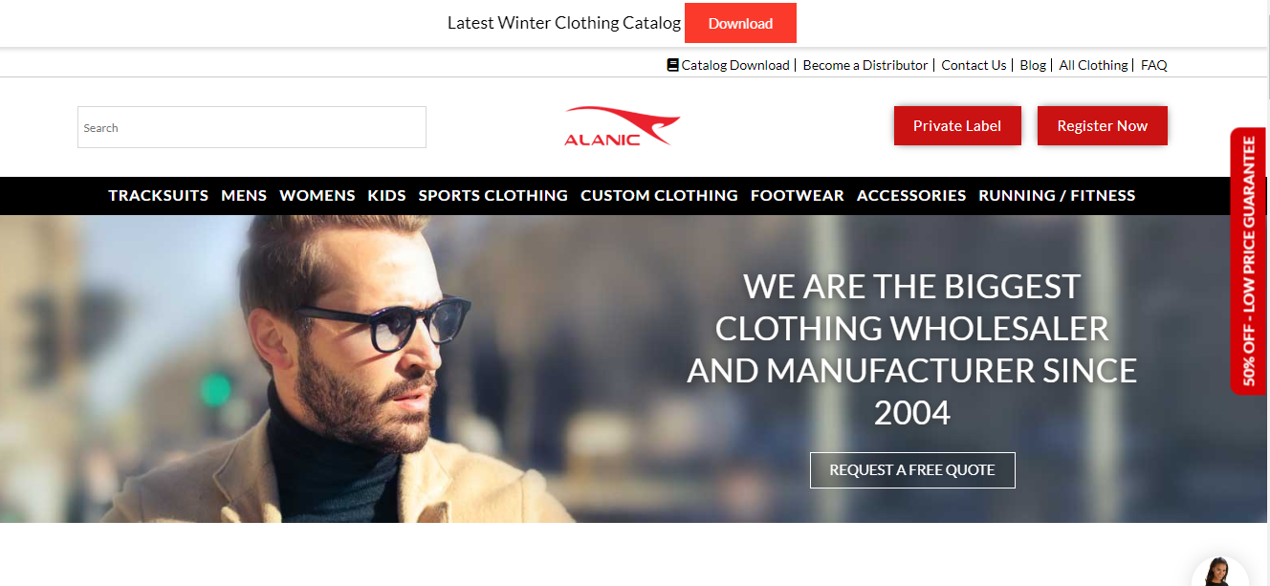Open Become a Distributor link
The width and height of the screenshot is (1270, 586).
point(865,65)
